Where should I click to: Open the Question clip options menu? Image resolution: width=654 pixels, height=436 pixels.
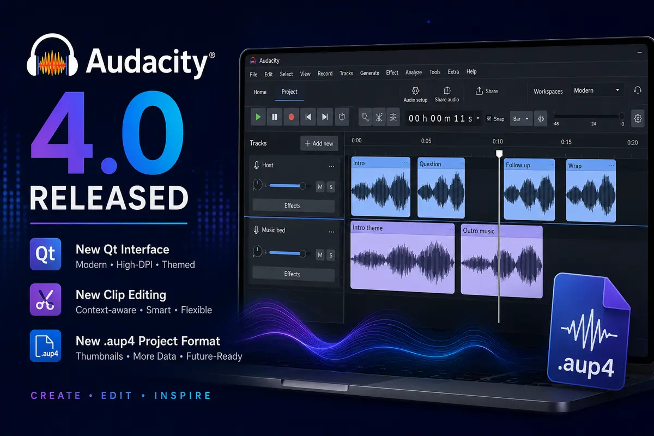click(x=461, y=163)
